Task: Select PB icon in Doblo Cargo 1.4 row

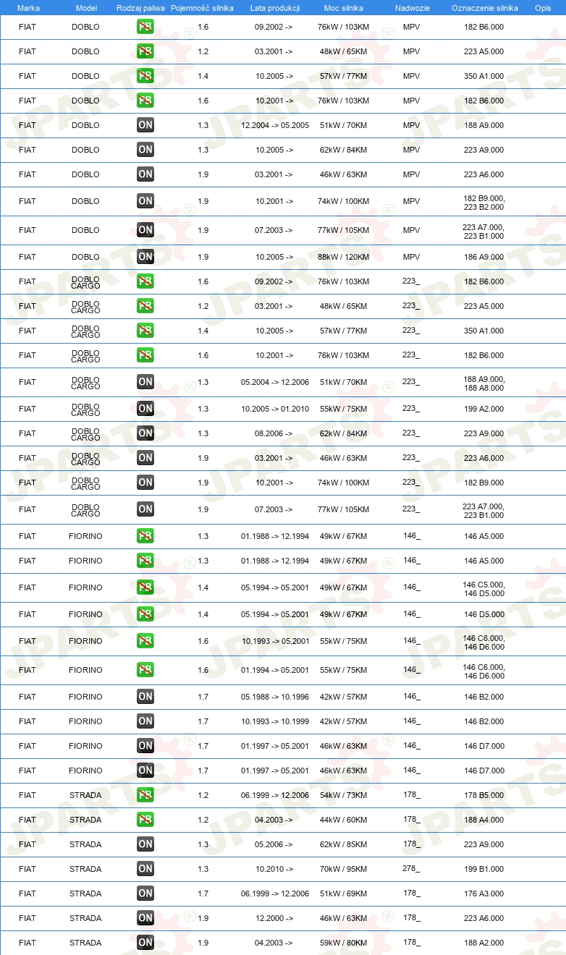Action: (145, 331)
